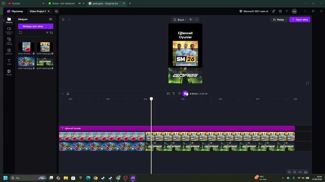
Task: Open Microsoft Edge from the taskbar
Action: (88, 178)
